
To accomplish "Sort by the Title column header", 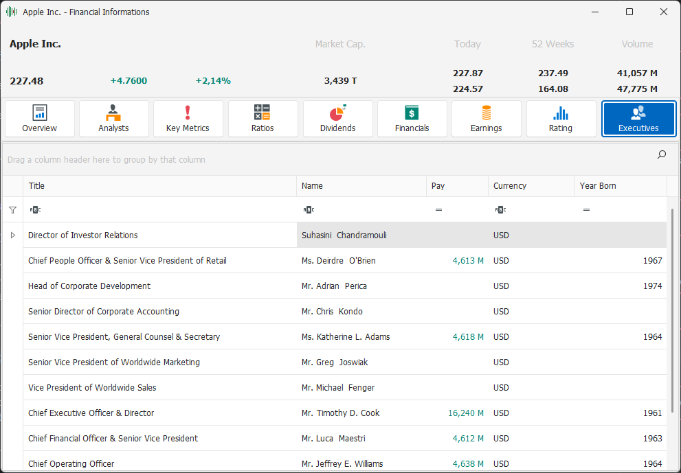I will coord(160,186).
